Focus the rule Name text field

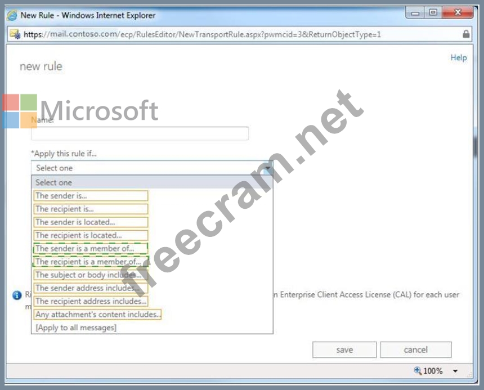pos(140,133)
